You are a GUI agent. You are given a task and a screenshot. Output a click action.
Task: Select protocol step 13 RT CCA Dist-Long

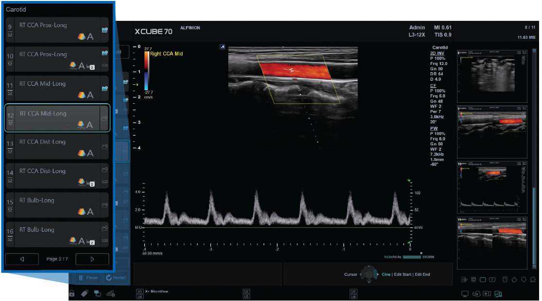(x=57, y=147)
